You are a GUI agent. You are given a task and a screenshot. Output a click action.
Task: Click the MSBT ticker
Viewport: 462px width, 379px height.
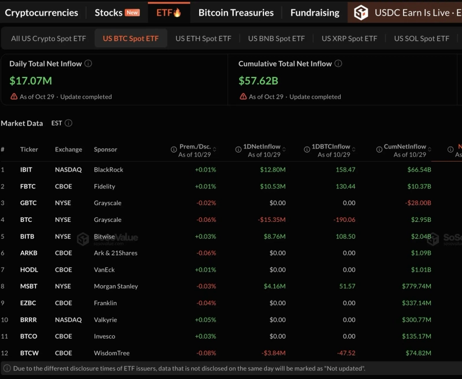click(28, 286)
